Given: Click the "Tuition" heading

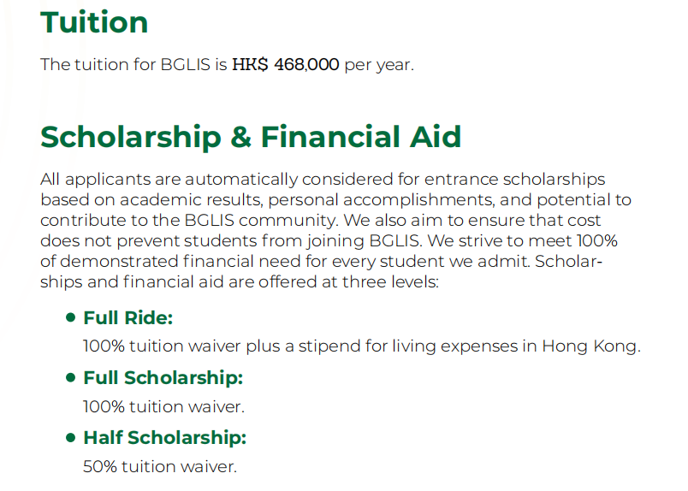Looking at the screenshot, I should 94,22.
